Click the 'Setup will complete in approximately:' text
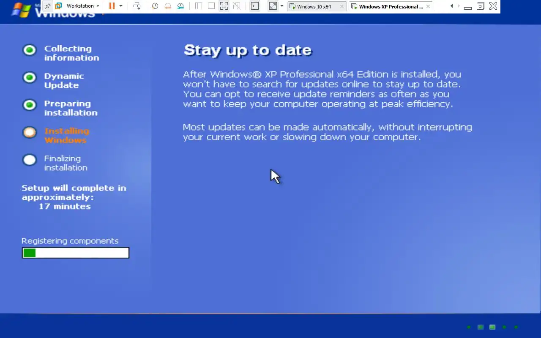This screenshot has height=338, width=541. 74,193
